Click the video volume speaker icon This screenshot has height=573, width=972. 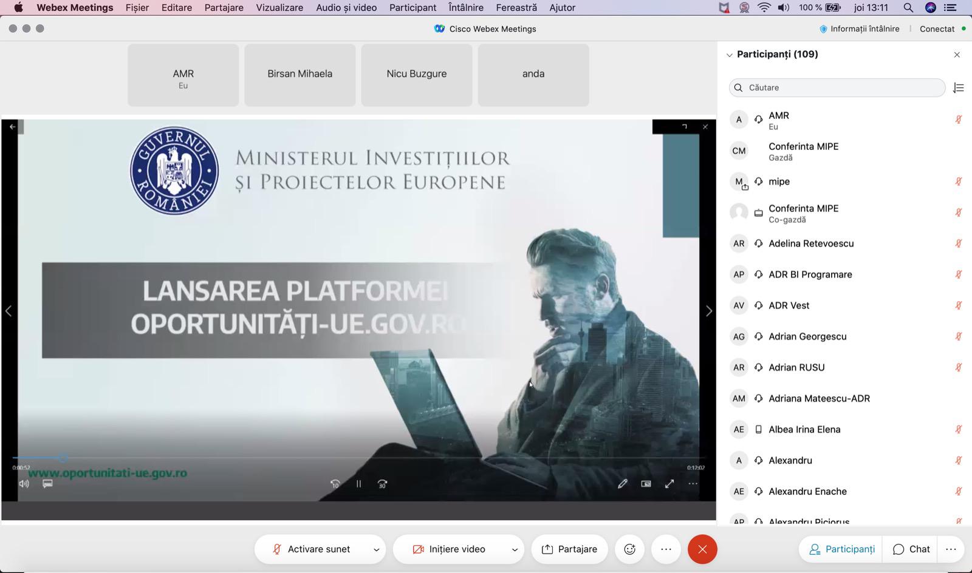click(24, 484)
